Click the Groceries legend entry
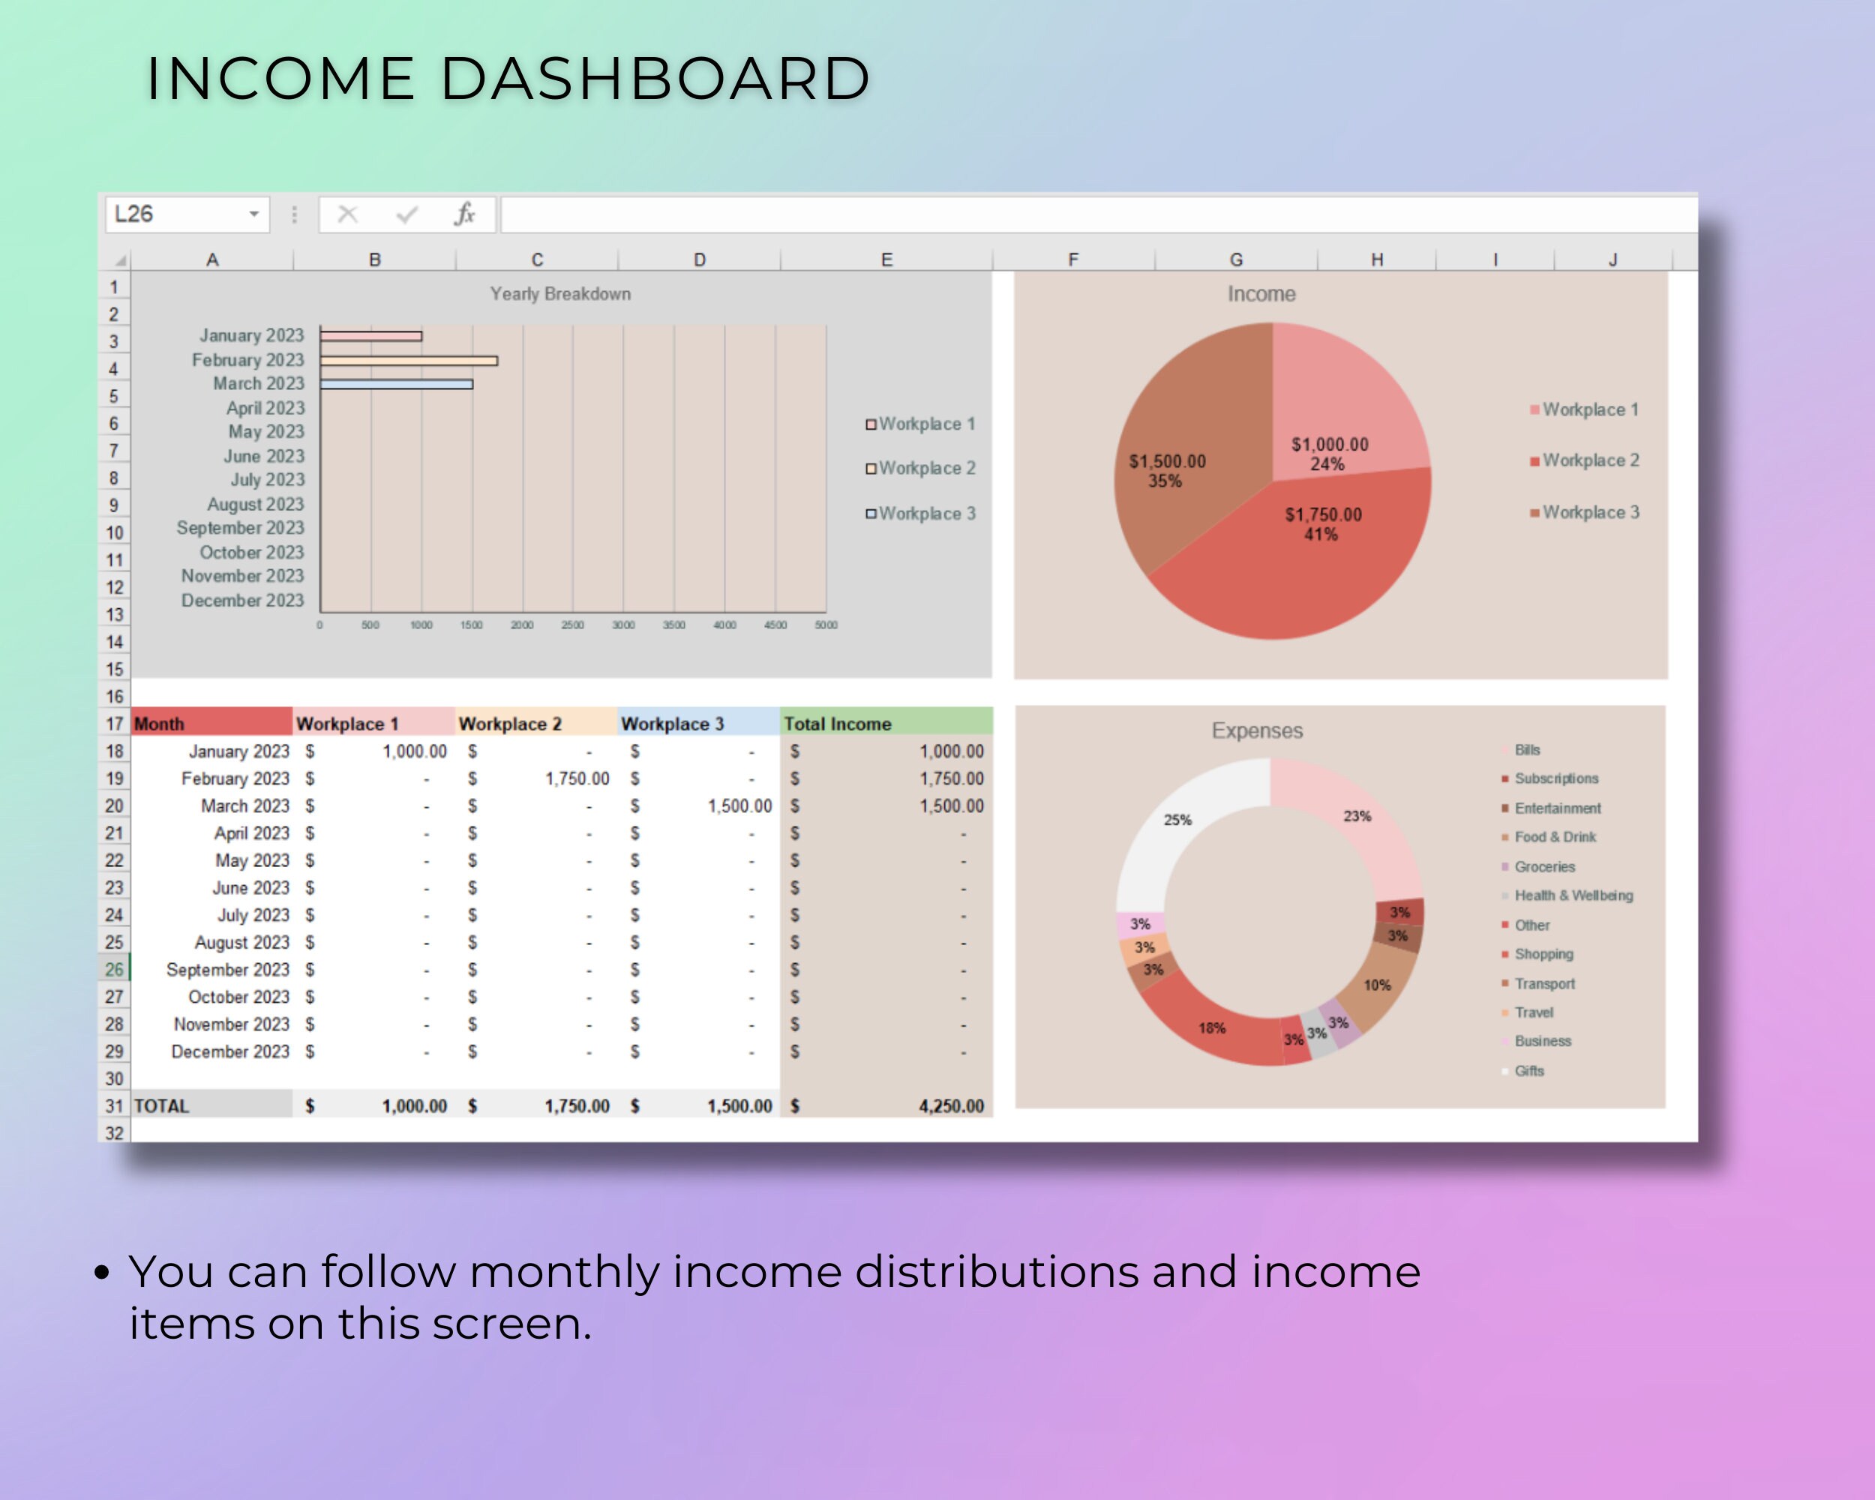This screenshot has width=1875, height=1500. pos(1538,866)
